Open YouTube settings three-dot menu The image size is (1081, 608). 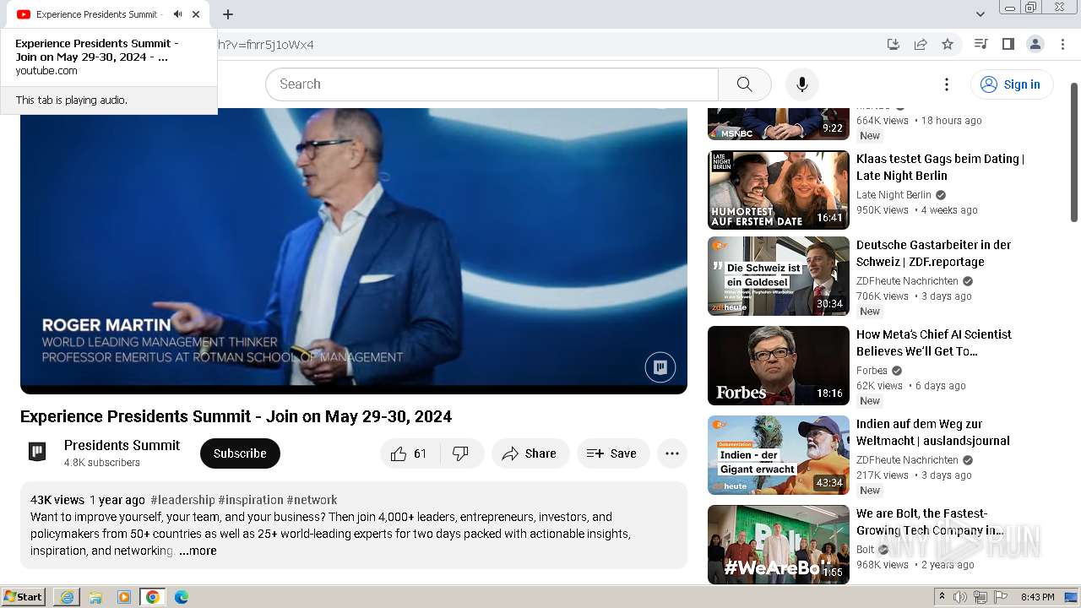coord(947,84)
